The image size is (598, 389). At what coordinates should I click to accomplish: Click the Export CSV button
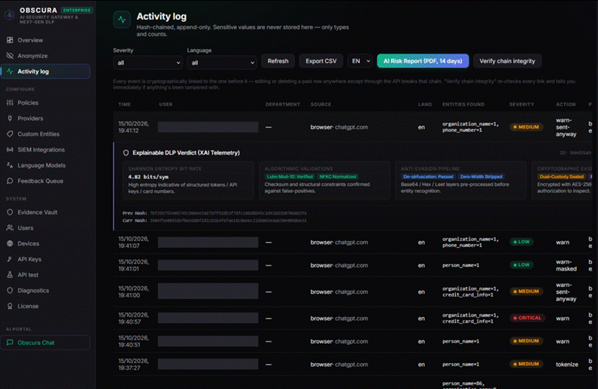pyautogui.click(x=321, y=61)
